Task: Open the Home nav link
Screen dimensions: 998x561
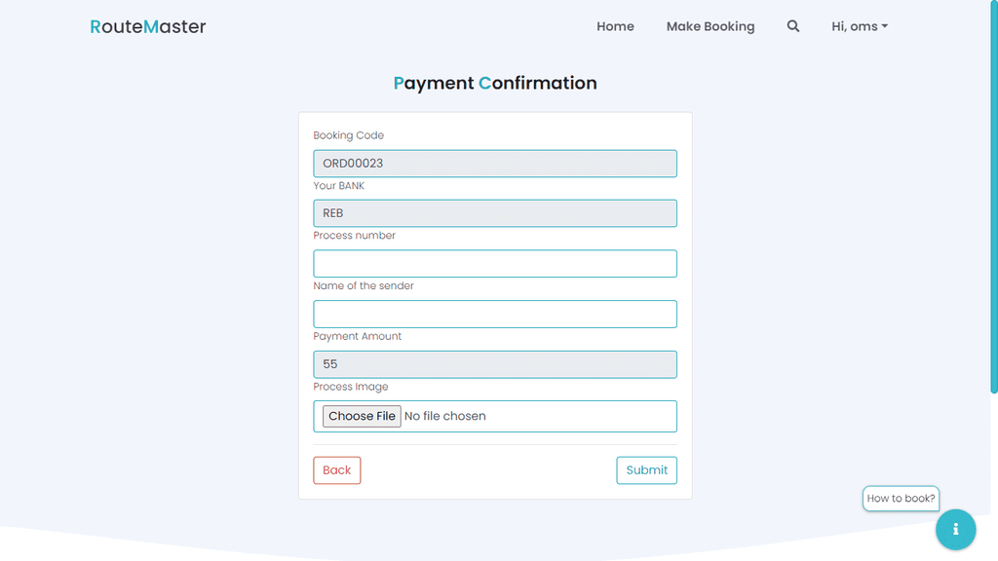Action: coord(615,26)
